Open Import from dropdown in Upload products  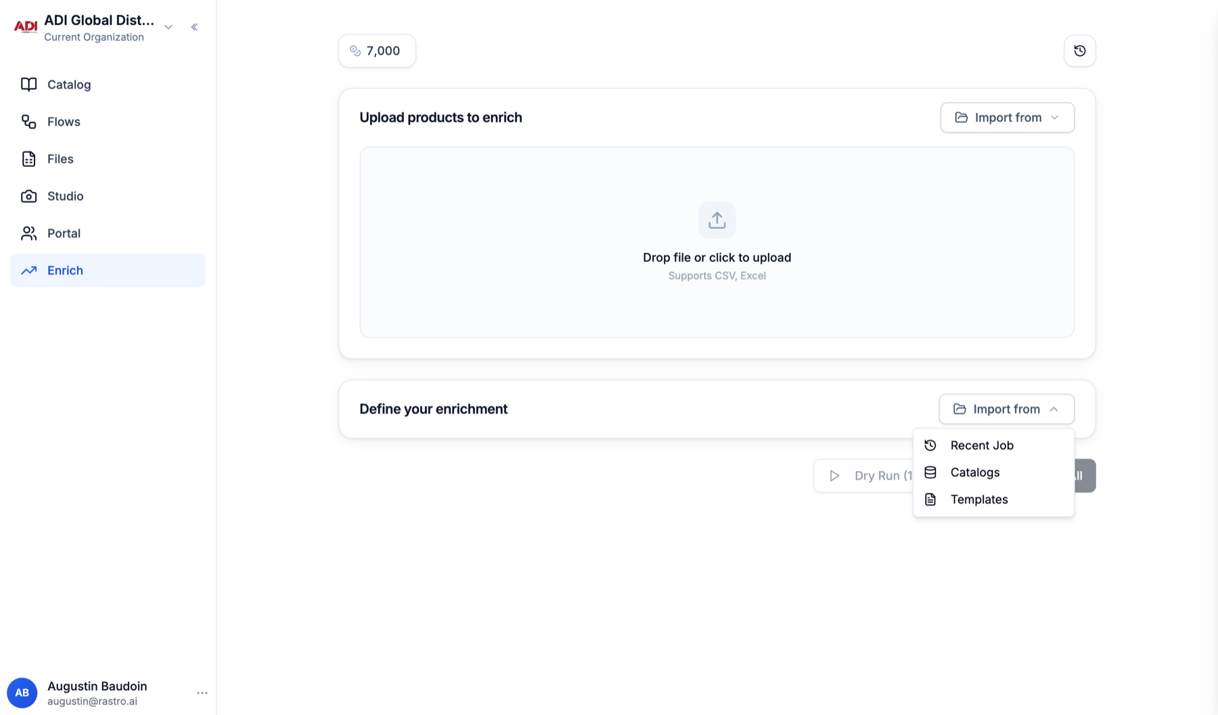1007,118
